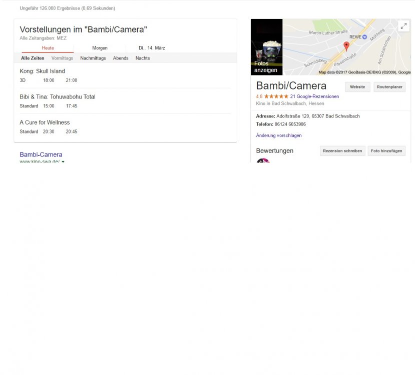Click the Routenplaner button
The width and height of the screenshot is (415, 375).
click(x=389, y=87)
